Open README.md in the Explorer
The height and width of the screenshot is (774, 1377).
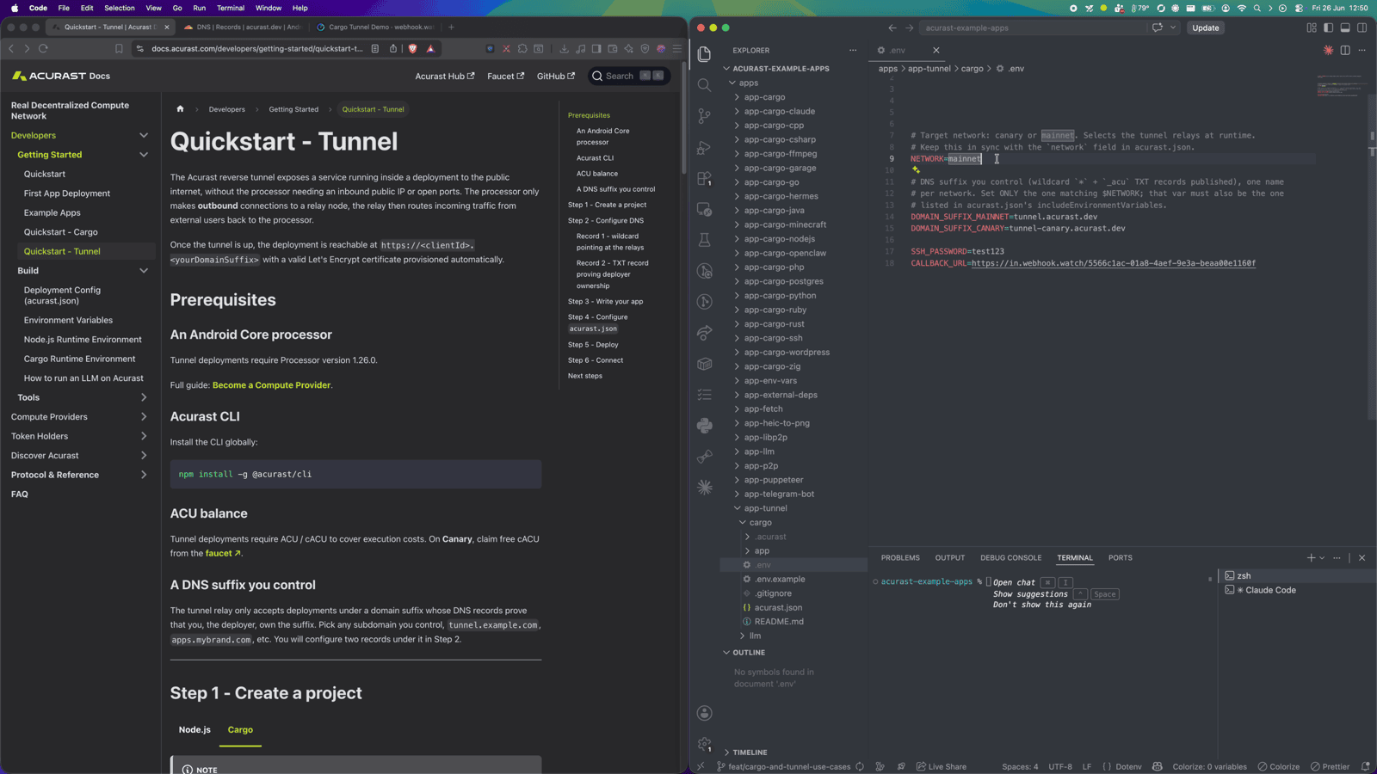[779, 622]
